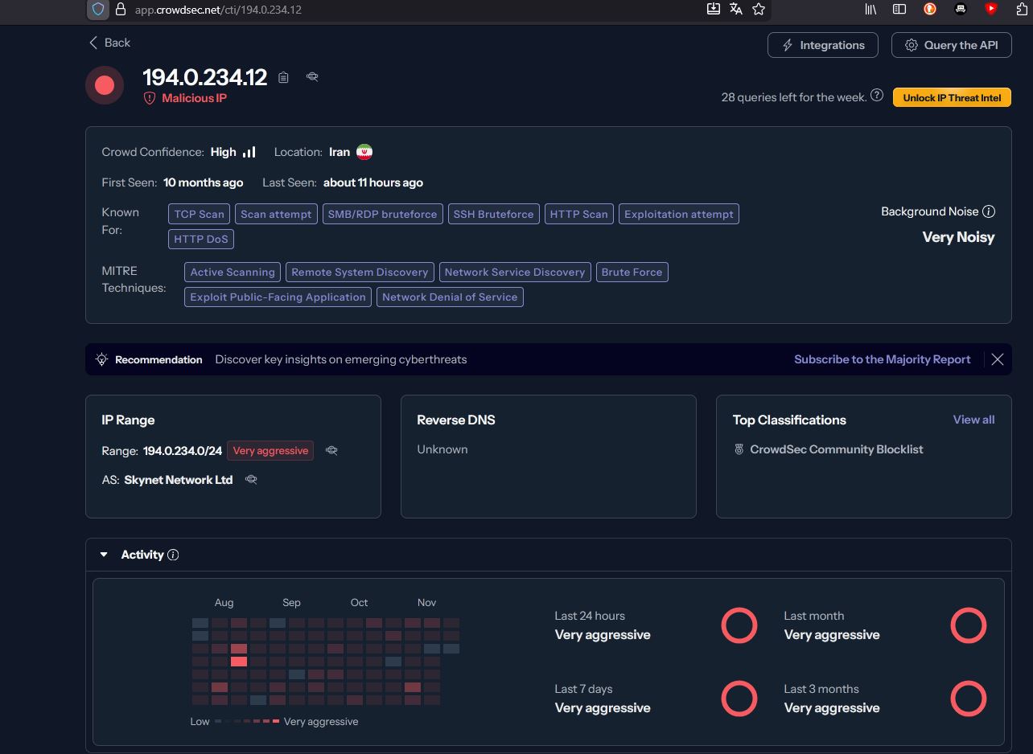The width and height of the screenshot is (1033, 754).
Task: Click the search icon next to IP range
Action: point(331,451)
